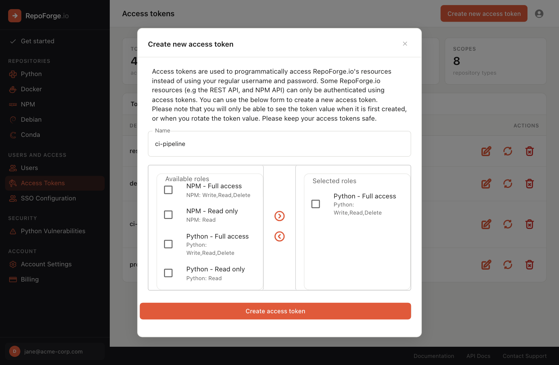This screenshot has width=559, height=365.
Task: Open the Contact Support footer link
Action: (x=524, y=356)
